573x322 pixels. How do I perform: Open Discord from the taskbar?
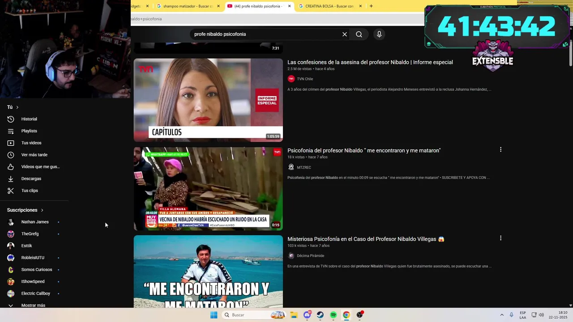pos(307,315)
